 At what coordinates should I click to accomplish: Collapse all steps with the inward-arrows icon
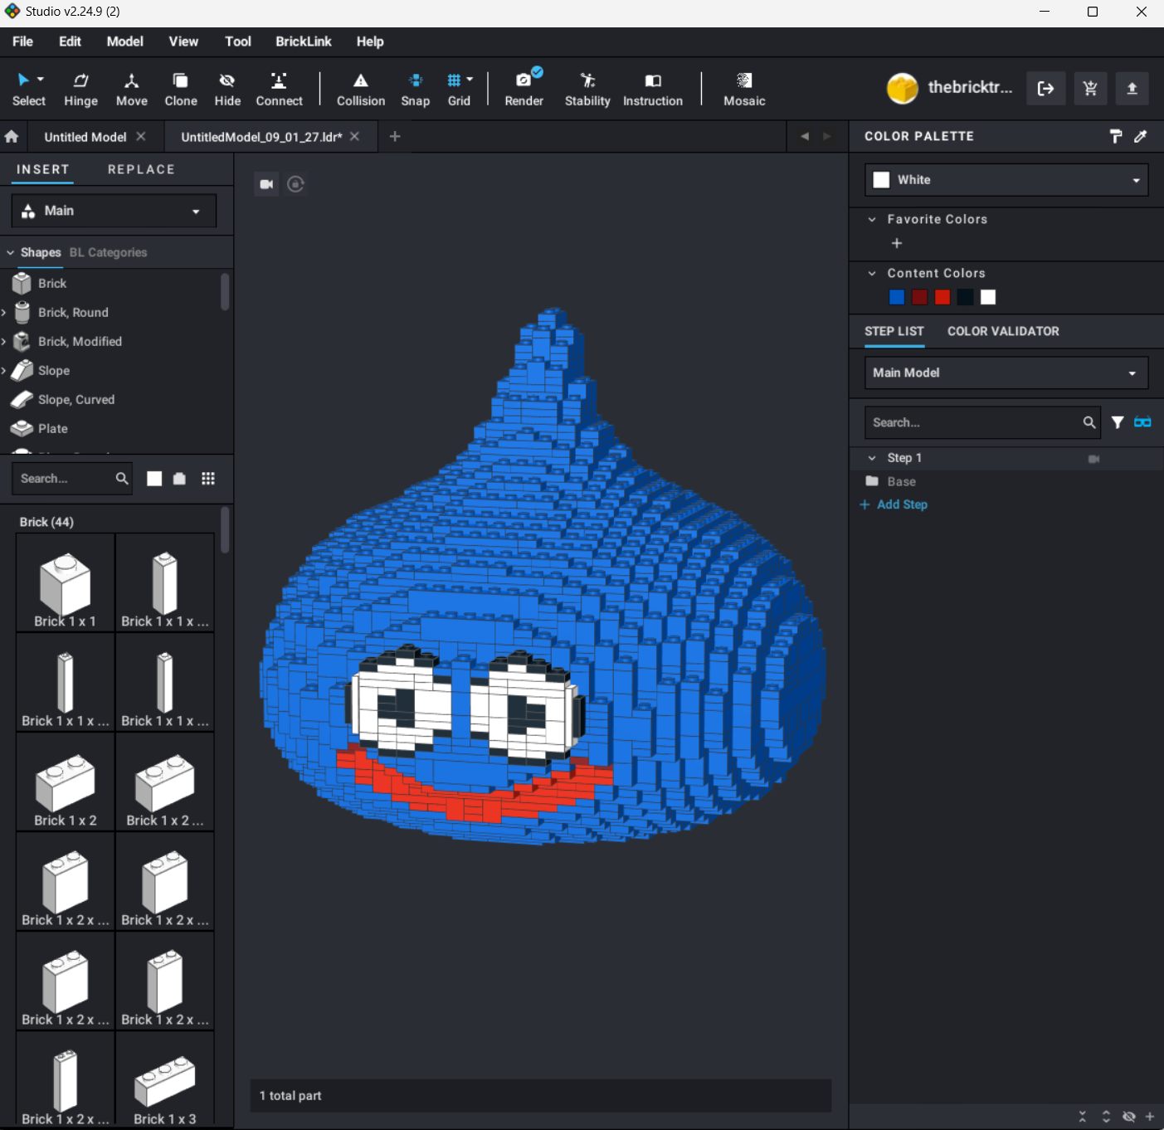click(1082, 1117)
